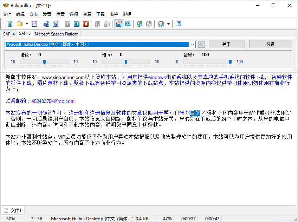Start reading aloud with the play icon
Screen dimensions: 298x222
67,24
